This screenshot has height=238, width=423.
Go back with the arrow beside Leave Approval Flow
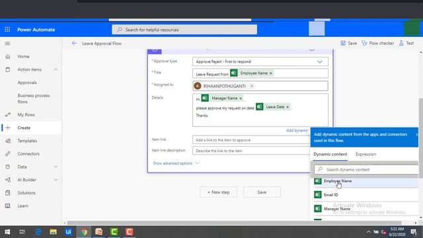(x=75, y=43)
